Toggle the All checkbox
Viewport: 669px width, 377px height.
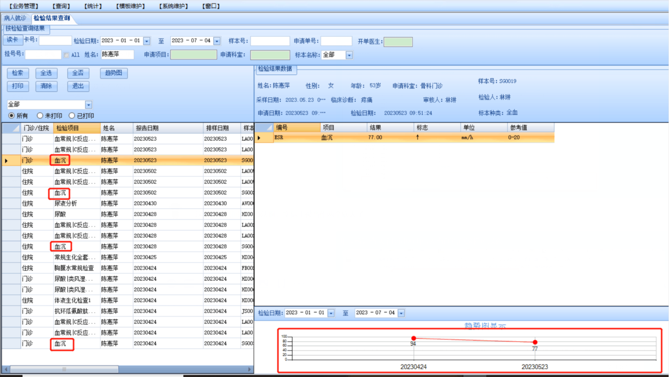tap(66, 55)
